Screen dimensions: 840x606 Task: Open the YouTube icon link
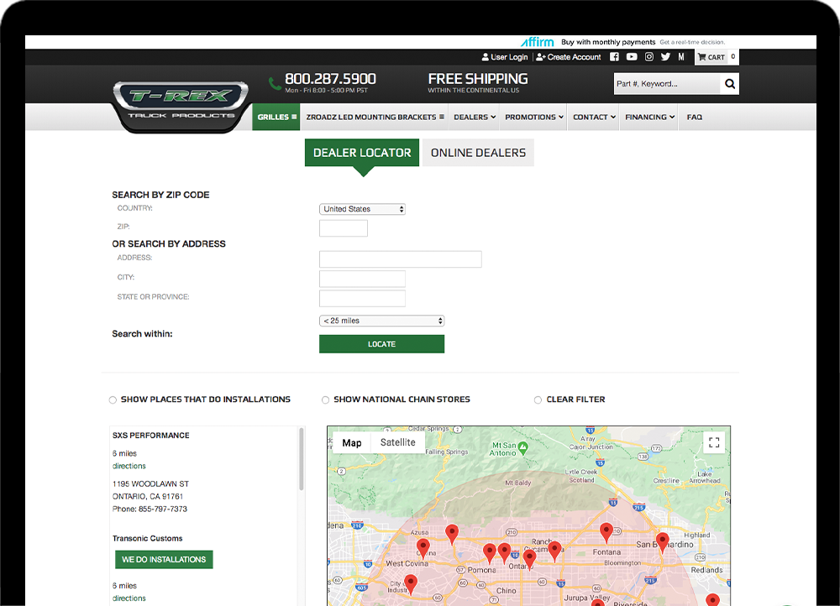tap(632, 57)
